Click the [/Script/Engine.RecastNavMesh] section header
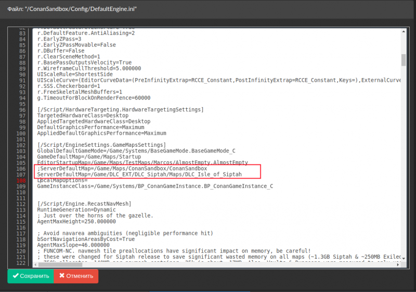The height and width of the screenshot is (292, 416). (84, 204)
